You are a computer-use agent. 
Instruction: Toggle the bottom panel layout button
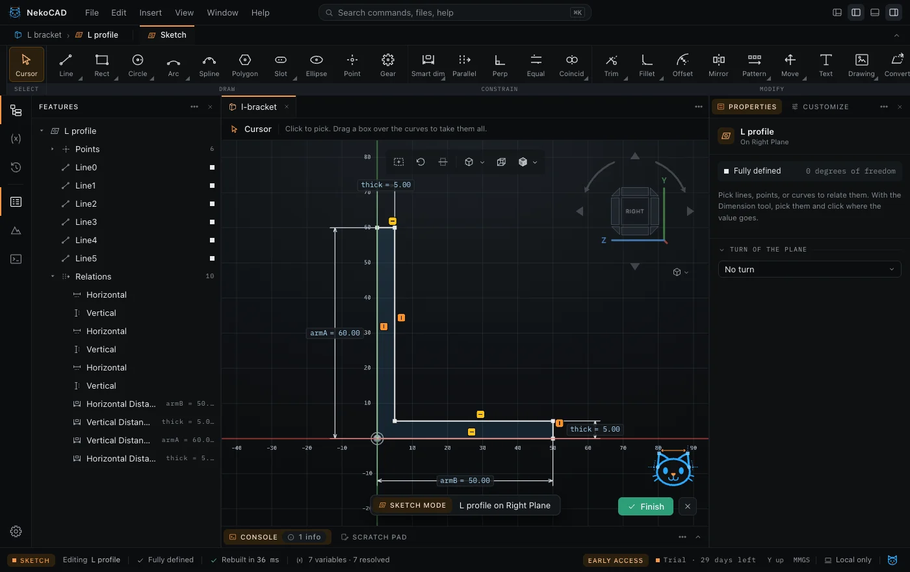pos(875,12)
